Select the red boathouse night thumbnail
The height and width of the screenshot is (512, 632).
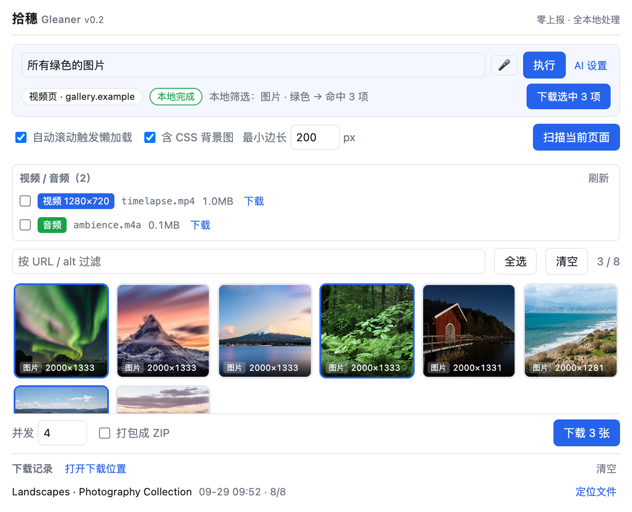(x=468, y=331)
